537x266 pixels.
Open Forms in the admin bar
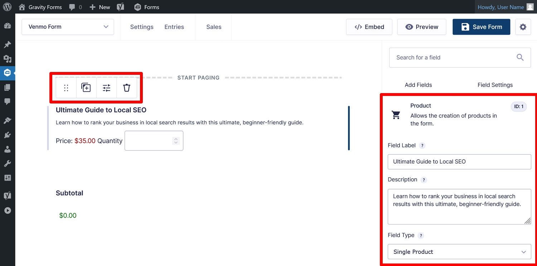click(x=147, y=7)
